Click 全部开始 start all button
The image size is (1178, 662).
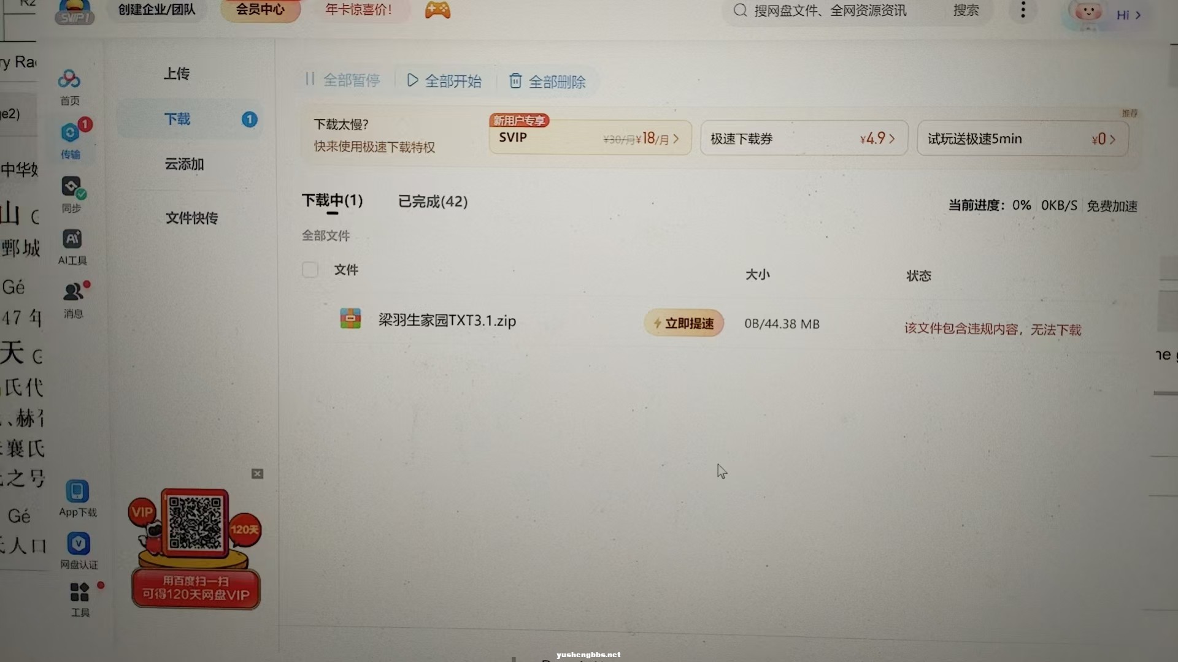coord(444,80)
